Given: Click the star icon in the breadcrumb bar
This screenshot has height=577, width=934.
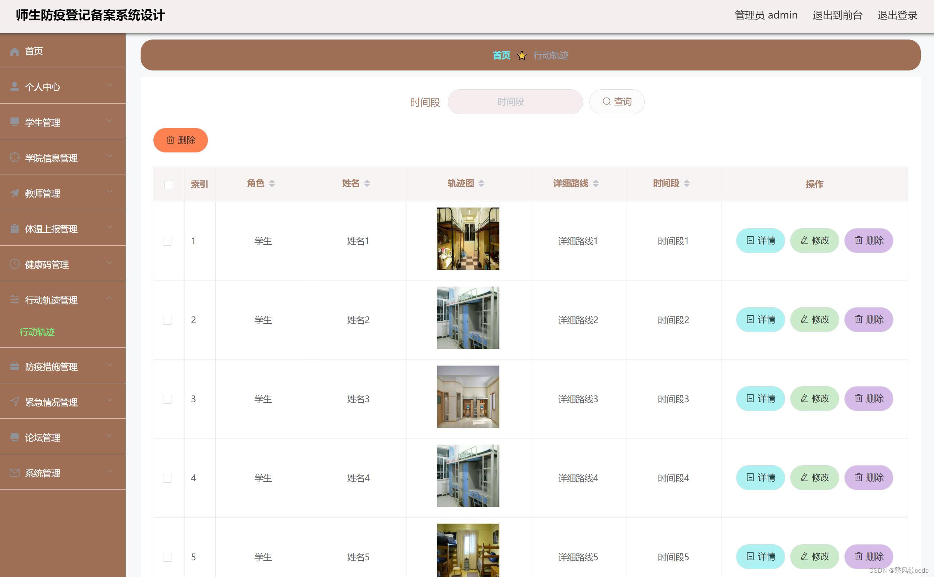Looking at the screenshot, I should (x=521, y=56).
